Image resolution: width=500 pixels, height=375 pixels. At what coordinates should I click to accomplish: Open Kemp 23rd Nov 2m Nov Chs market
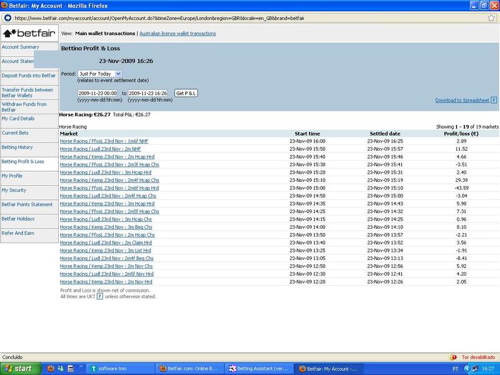pyautogui.click(x=106, y=266)
